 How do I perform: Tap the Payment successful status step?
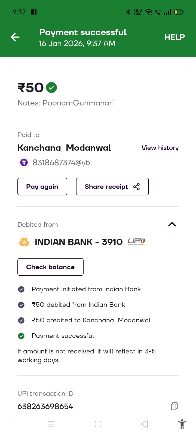(x=63, y=336)
